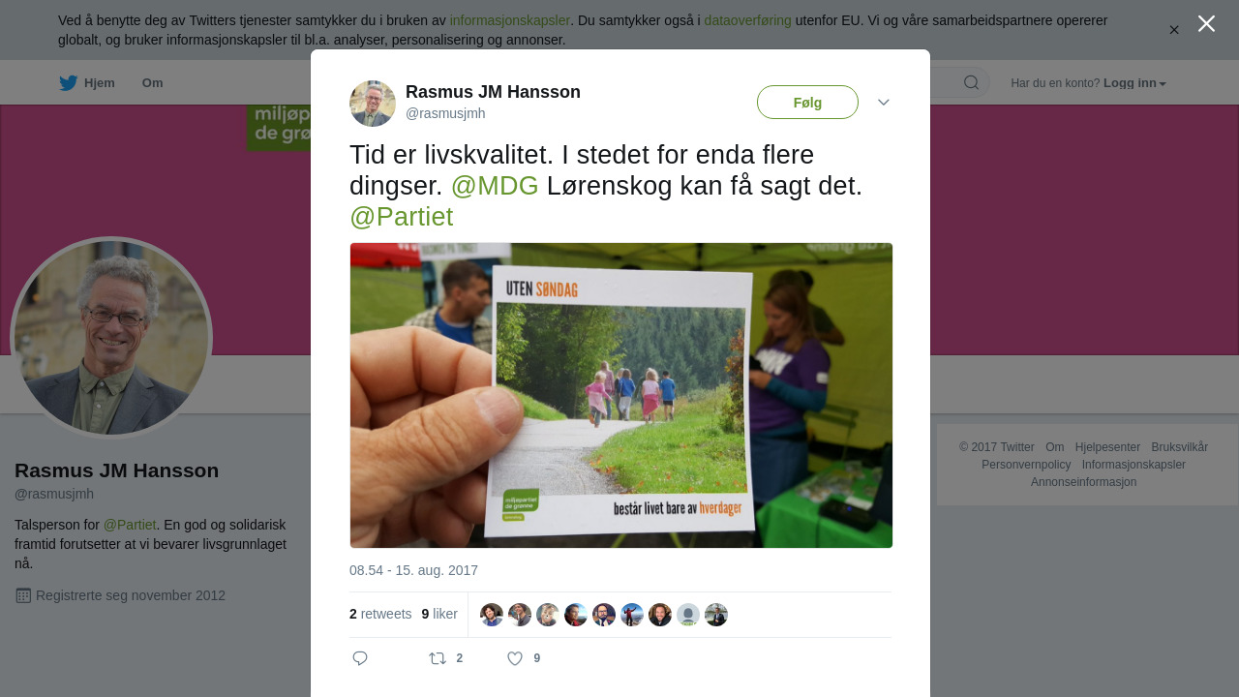Viewport: 1239px width, 697px height.
Task: Dismiss the cookie notice with the small x
Action: pos(1174,30)
